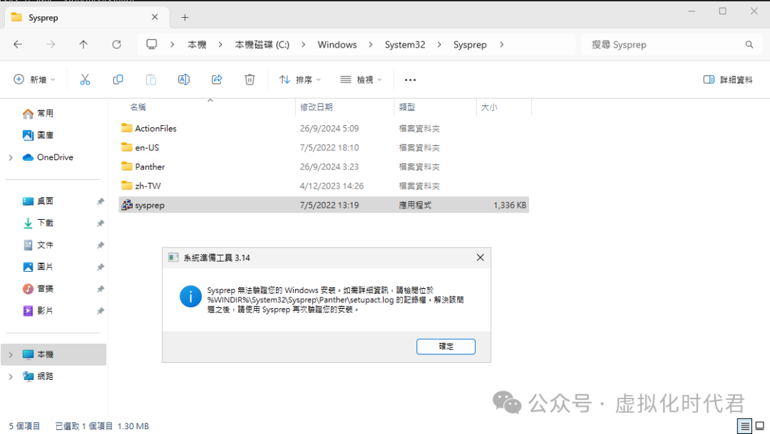Click the search magnifier icon

[x=749, y=45]
